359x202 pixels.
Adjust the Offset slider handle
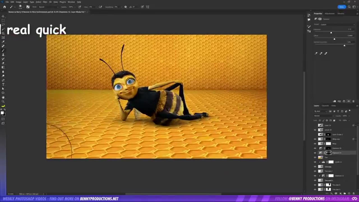[334, 39]
